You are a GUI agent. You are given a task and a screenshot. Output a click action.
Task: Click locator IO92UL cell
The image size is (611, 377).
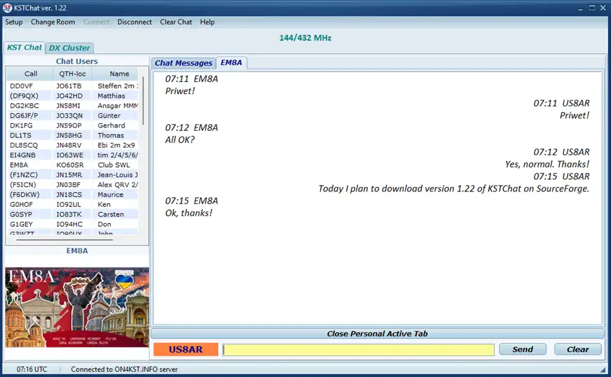(x=68, y=204)
